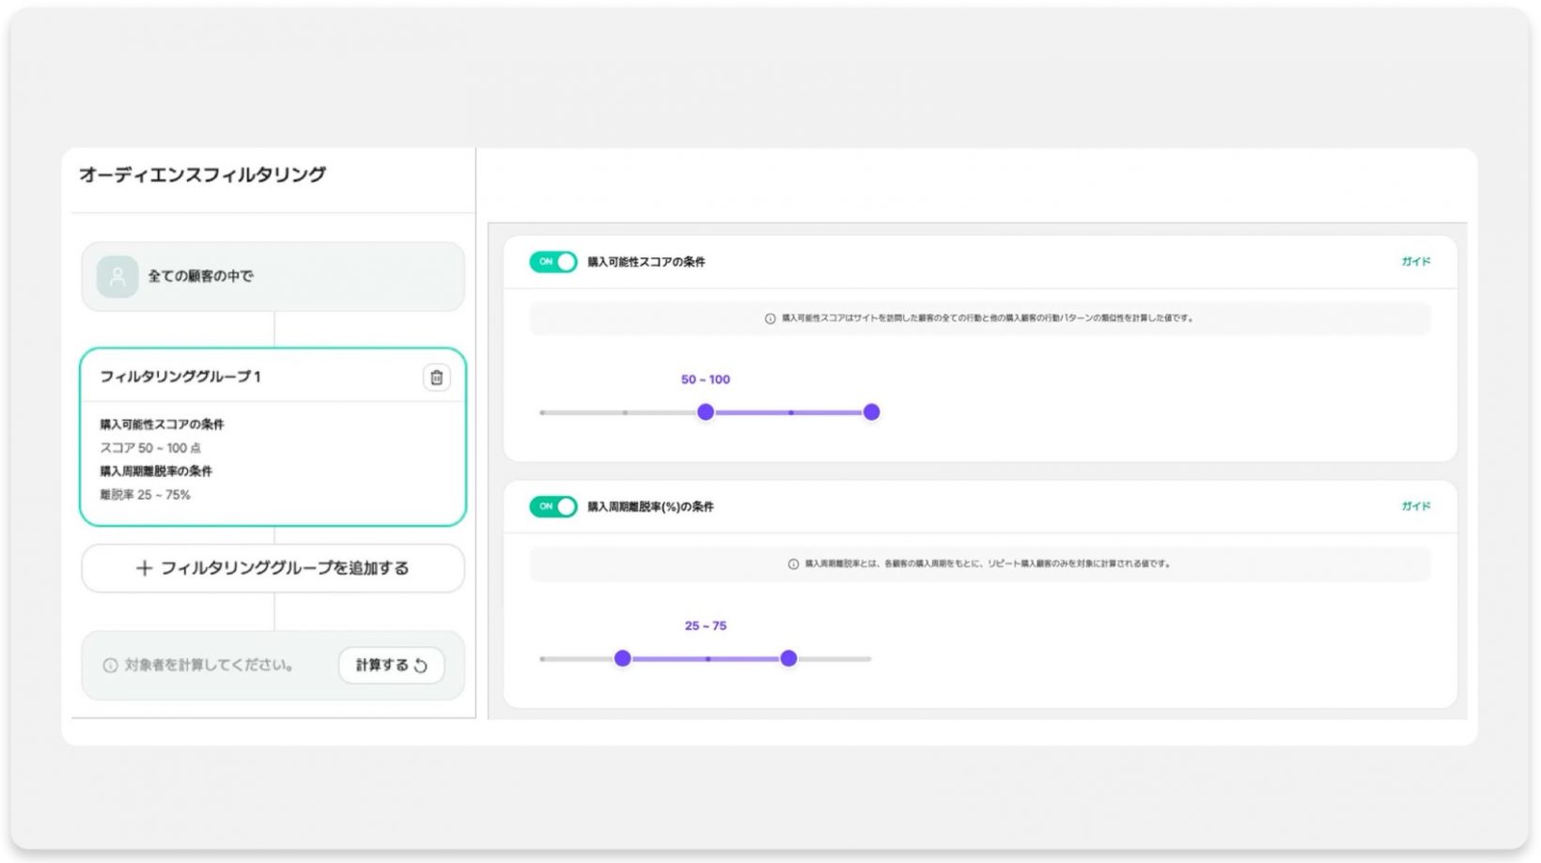Click the 100 handle on the score slider
Screen dimensions: 1541x863
[871, 412]
